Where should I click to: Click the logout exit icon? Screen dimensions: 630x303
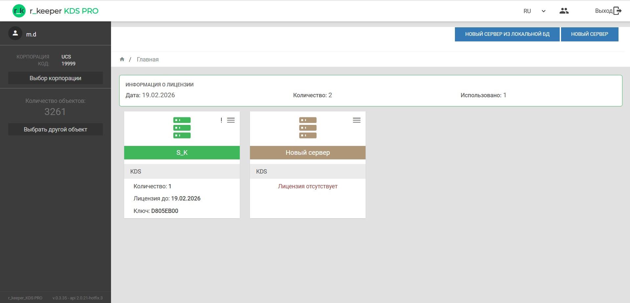[x=618, y=11]
